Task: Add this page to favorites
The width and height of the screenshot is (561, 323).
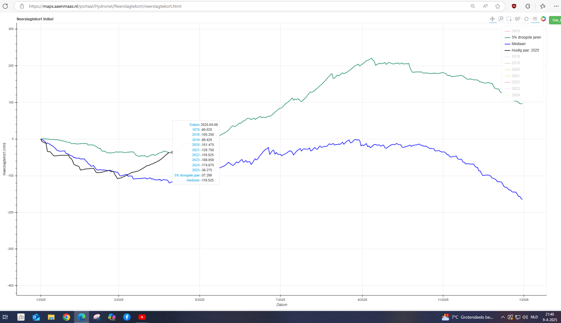Action: pos(498,6)
